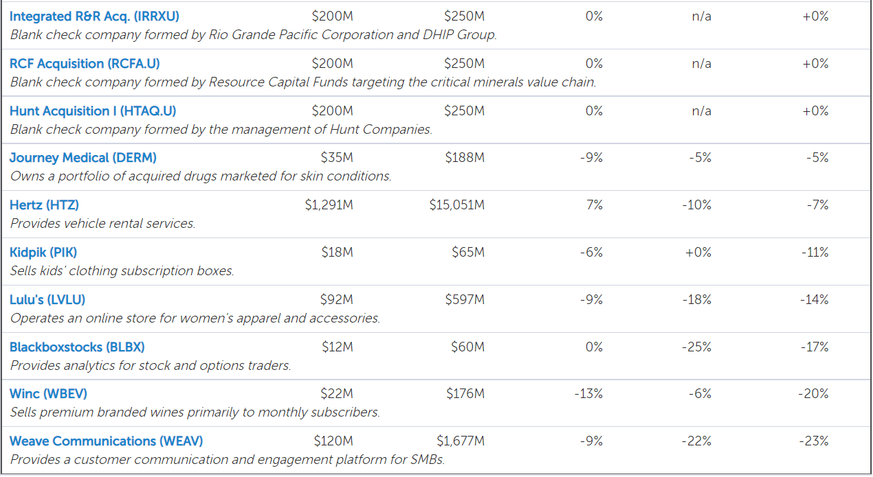Click the $65M value for Kidpik

[468, 253]
